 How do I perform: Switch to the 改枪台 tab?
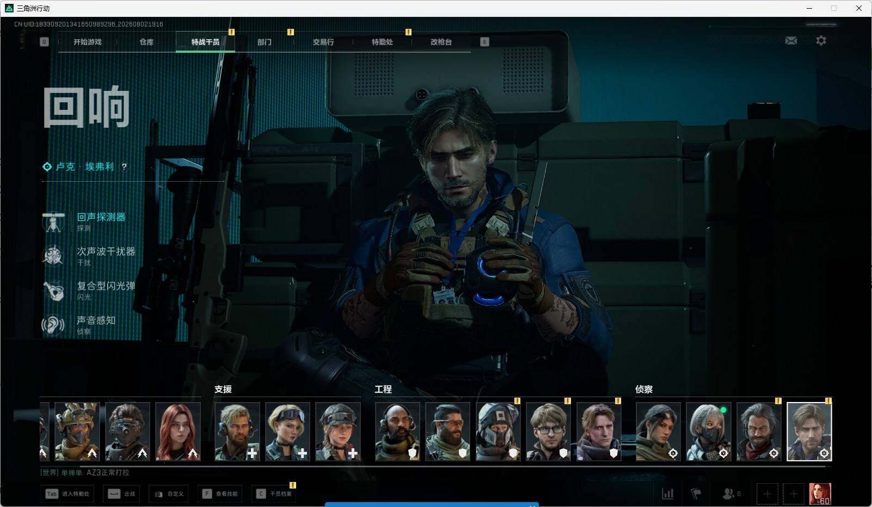(x=441, y=42)
